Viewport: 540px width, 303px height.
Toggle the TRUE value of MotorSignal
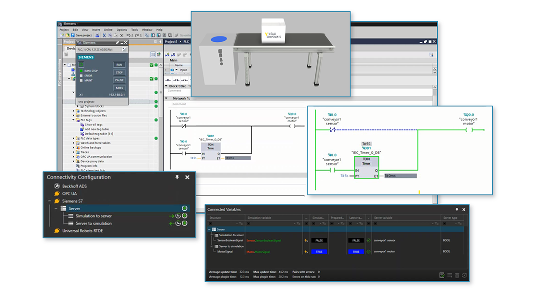[x=319, y=252]
